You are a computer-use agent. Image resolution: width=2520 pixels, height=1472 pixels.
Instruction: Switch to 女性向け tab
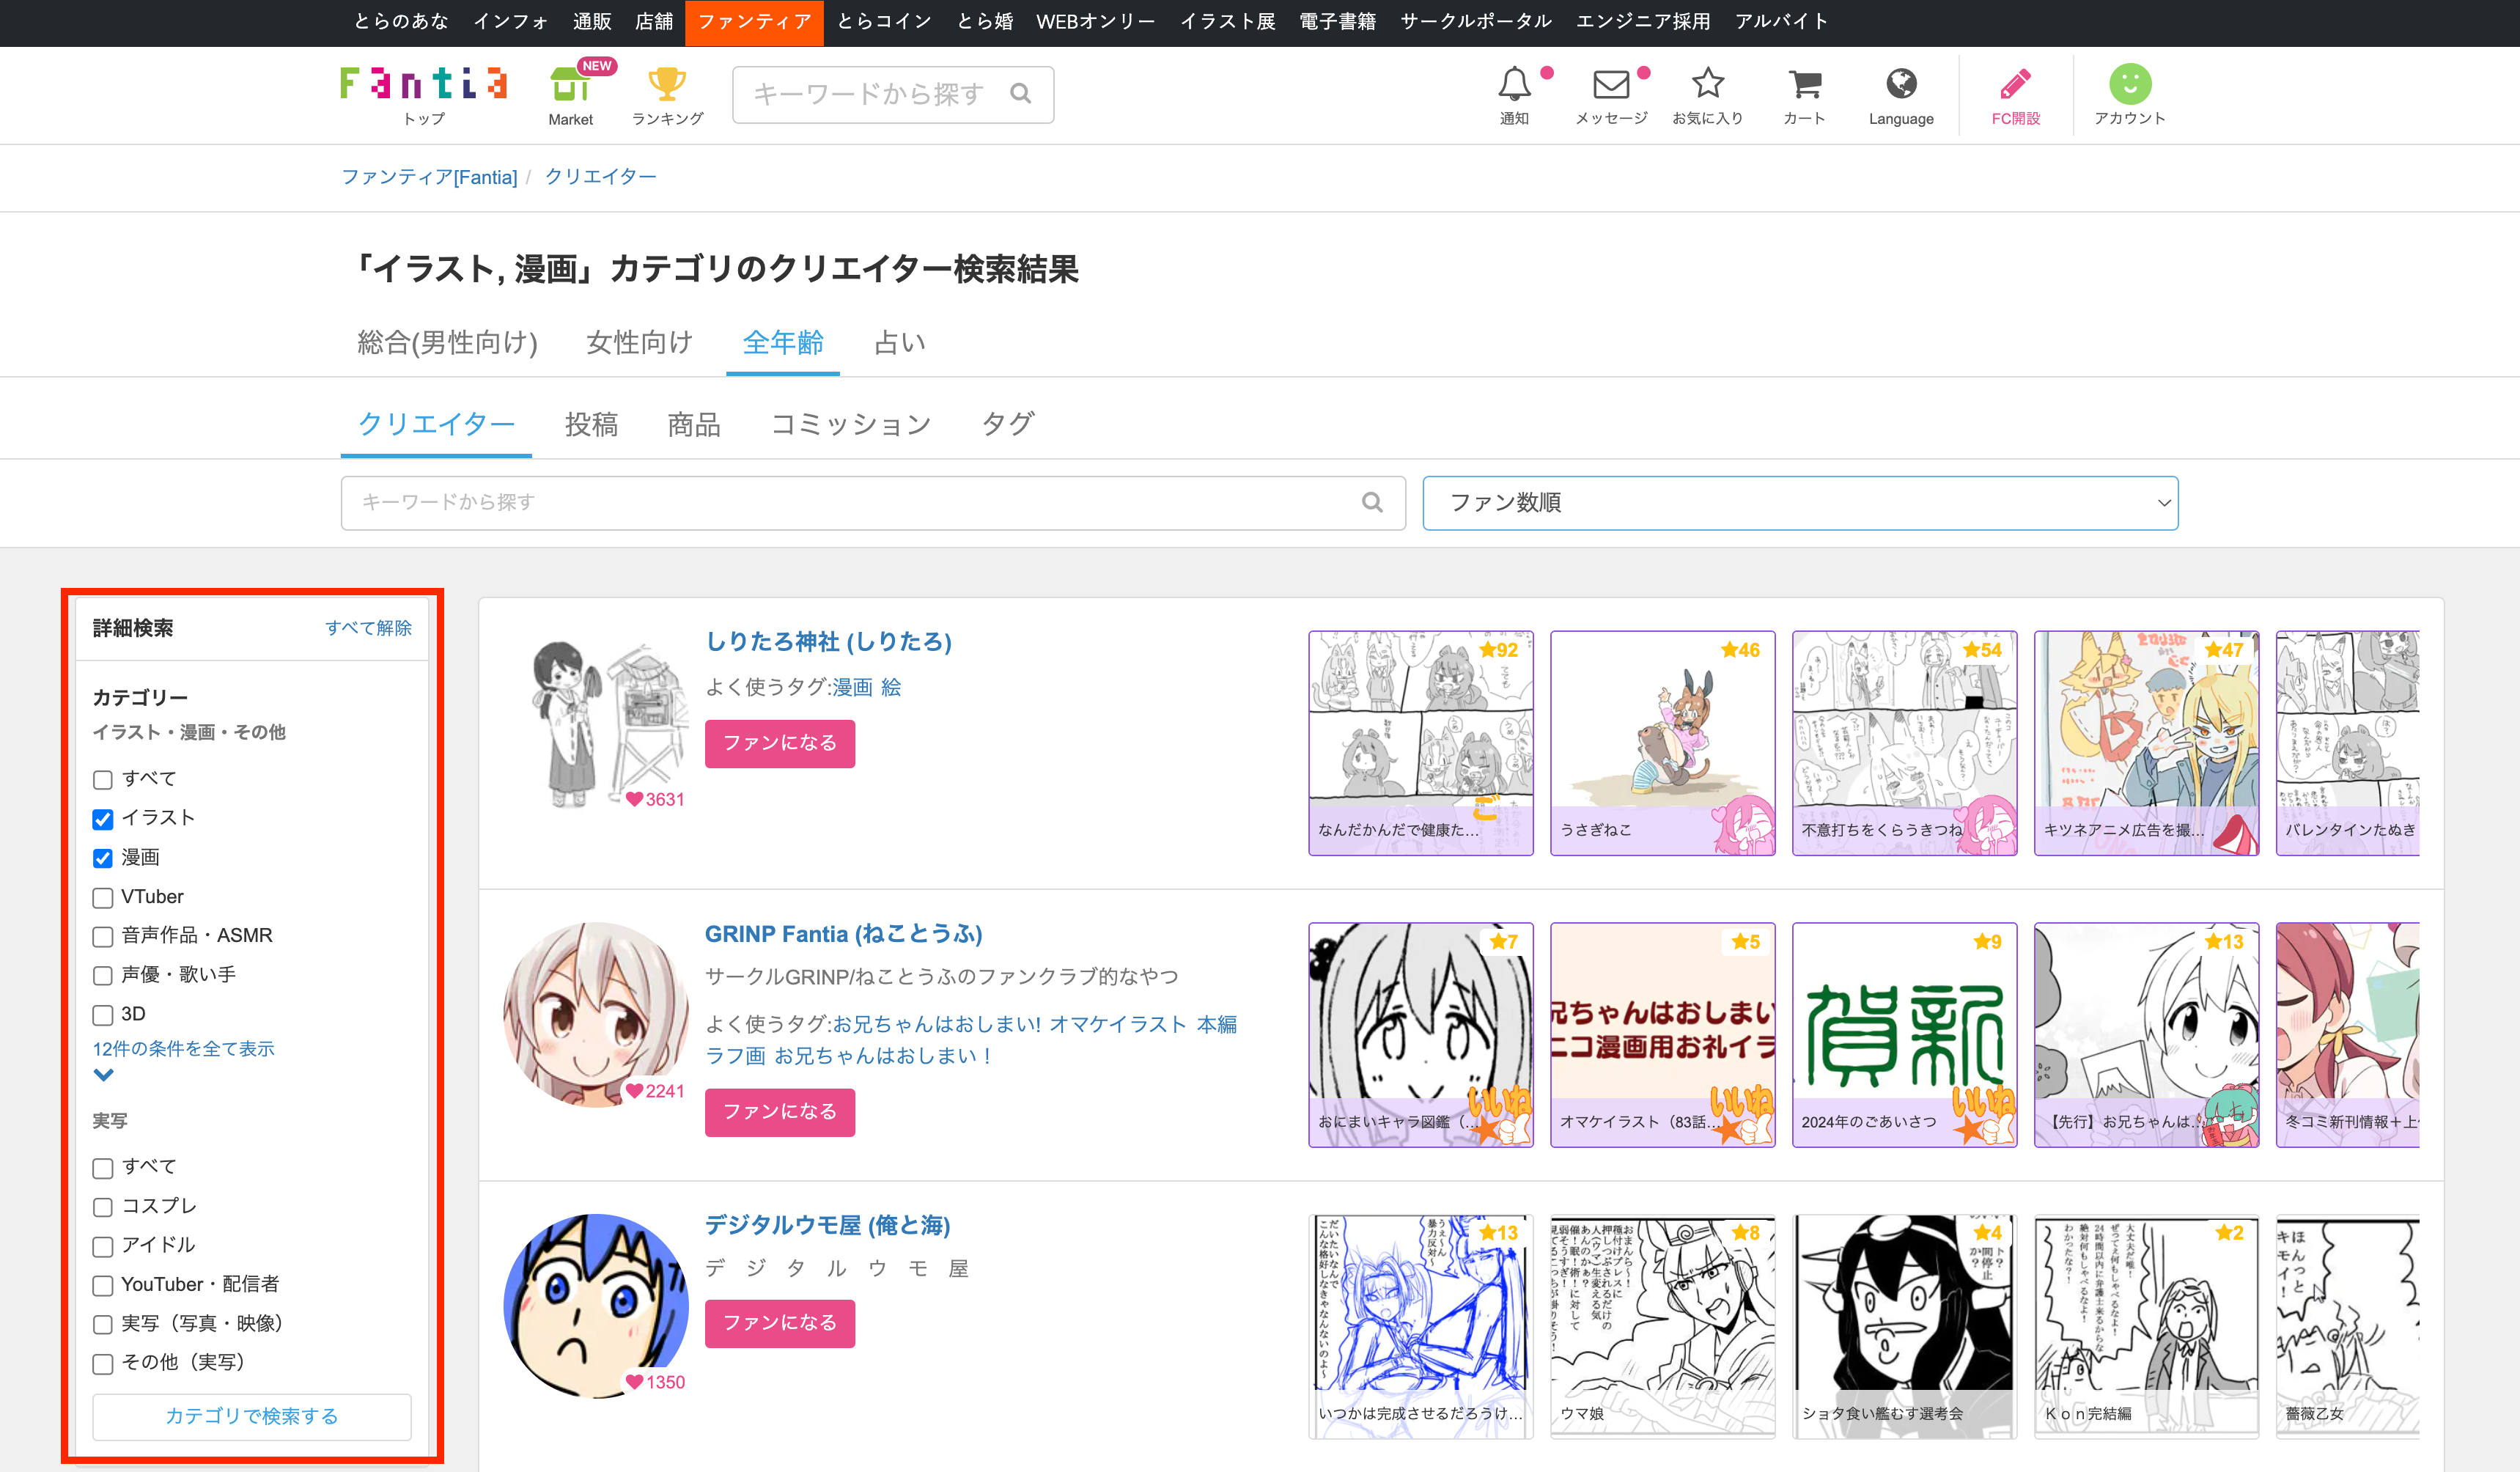640,343
